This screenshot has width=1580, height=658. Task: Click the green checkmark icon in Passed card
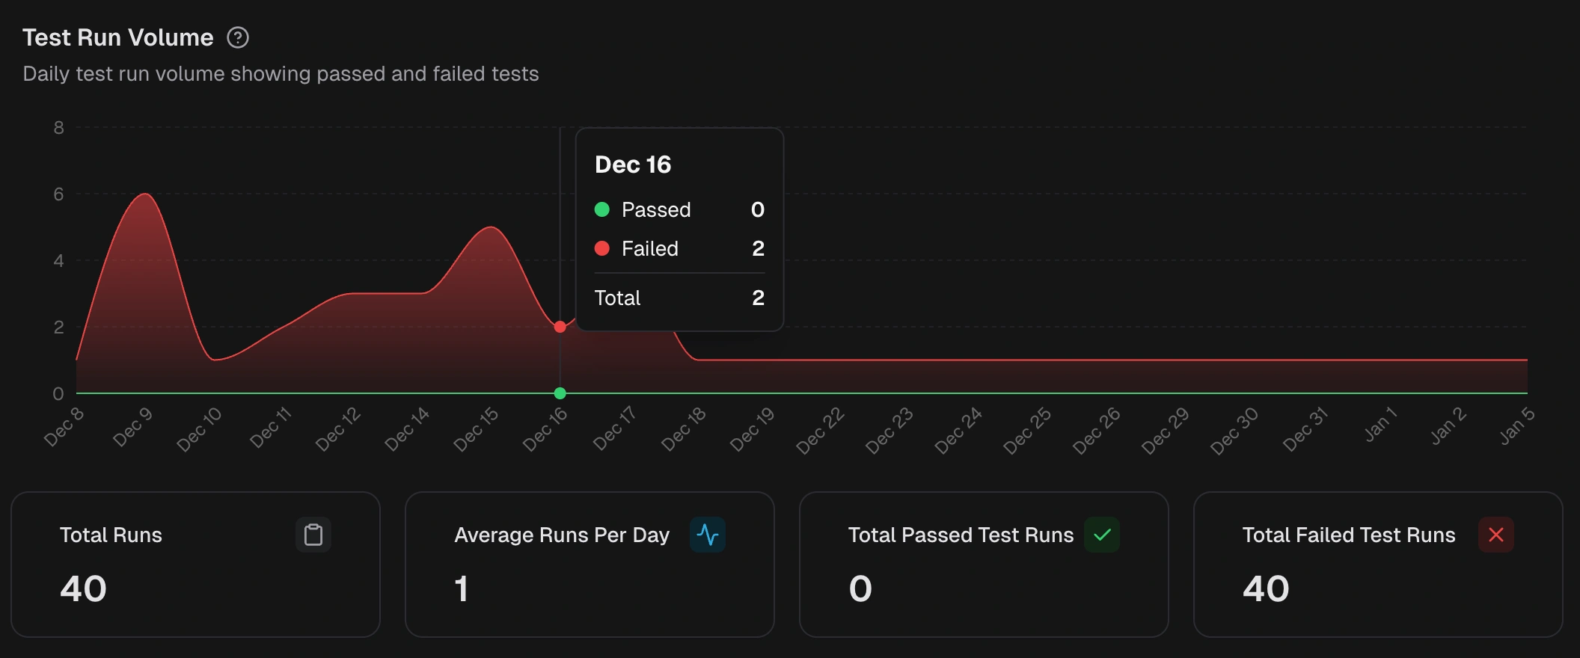click(x=1102, y=535)
